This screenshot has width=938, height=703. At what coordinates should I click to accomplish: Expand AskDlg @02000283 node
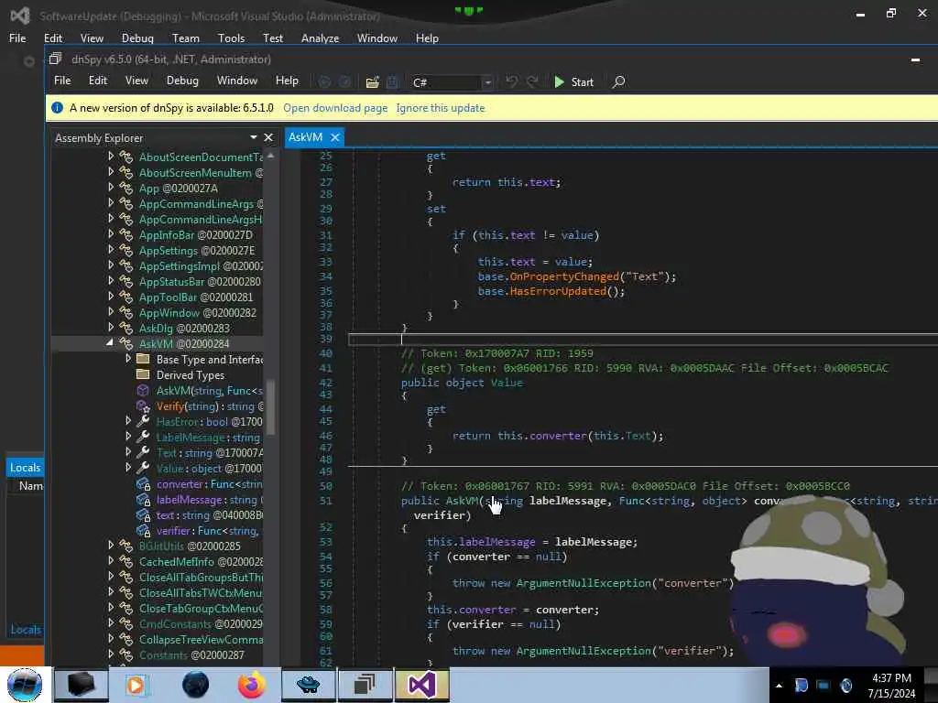[111, 328]
